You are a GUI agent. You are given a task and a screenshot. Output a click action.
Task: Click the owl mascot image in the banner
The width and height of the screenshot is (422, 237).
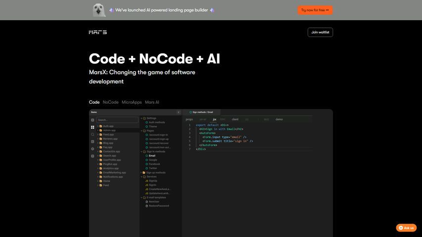99,10
